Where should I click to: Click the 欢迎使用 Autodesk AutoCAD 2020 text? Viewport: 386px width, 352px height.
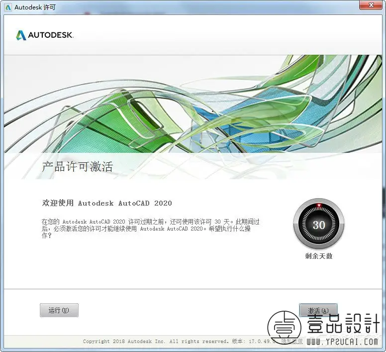[x=107, y=203]
